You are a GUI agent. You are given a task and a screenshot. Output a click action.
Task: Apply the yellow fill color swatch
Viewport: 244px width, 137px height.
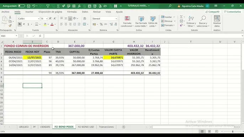45,24
